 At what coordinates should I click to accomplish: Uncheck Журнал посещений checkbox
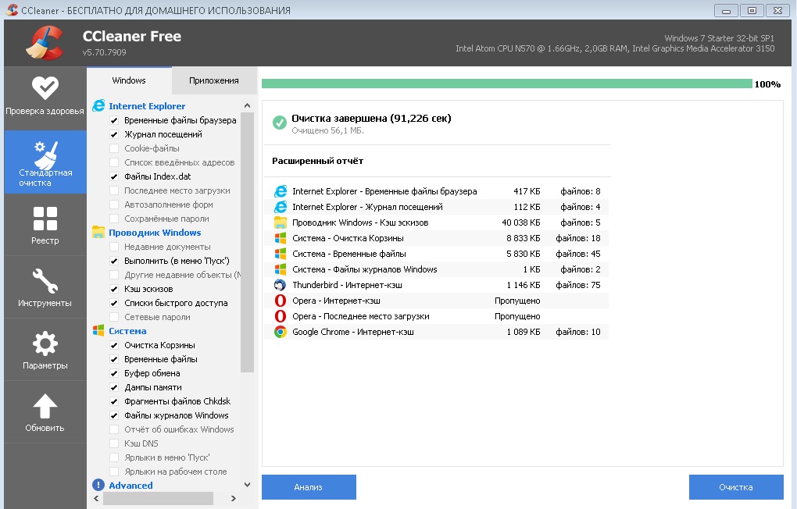pyautogui.click(x=114, y=134)
